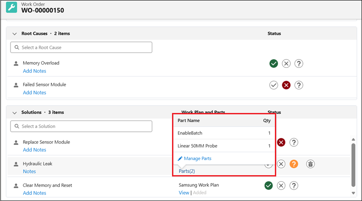Click the Work Order wrench icon
The height and width of the screenshot is (201, 362).
tap(11, 7)
